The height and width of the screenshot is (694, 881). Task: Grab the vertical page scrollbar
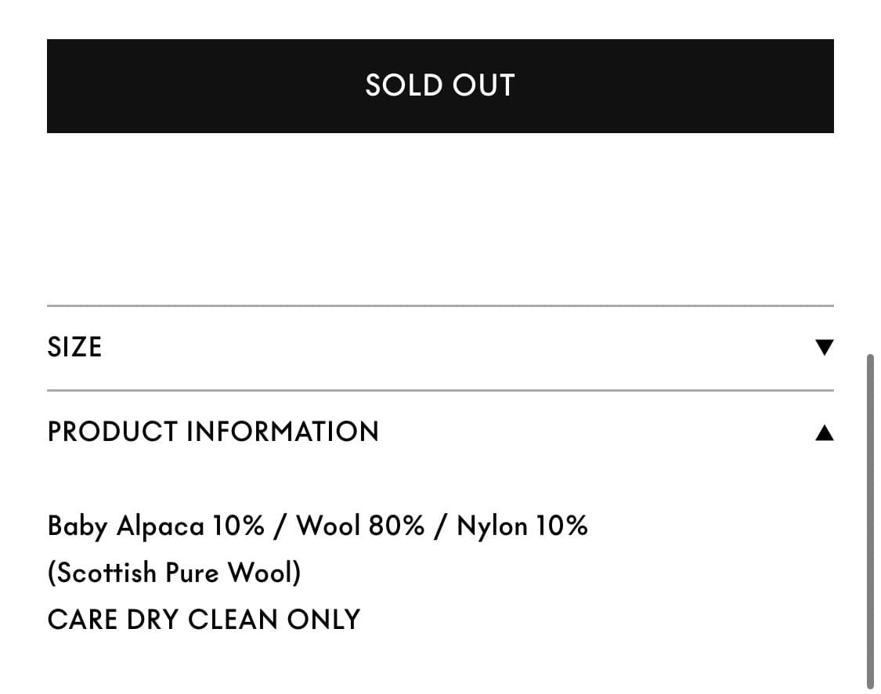(870, 521)
